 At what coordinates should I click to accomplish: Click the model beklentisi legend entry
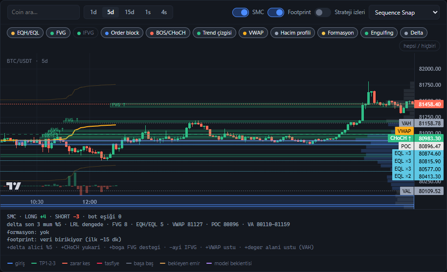[229, 264]
